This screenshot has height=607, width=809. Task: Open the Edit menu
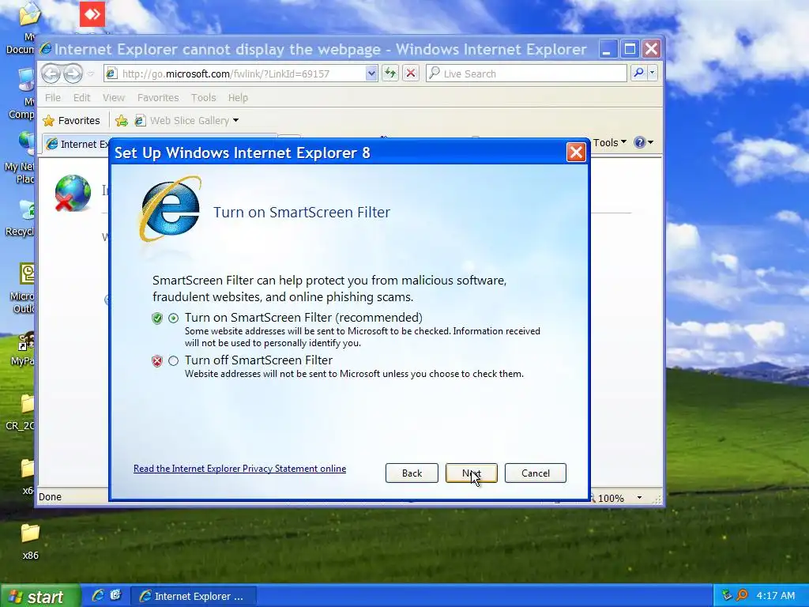pos(81,97)
